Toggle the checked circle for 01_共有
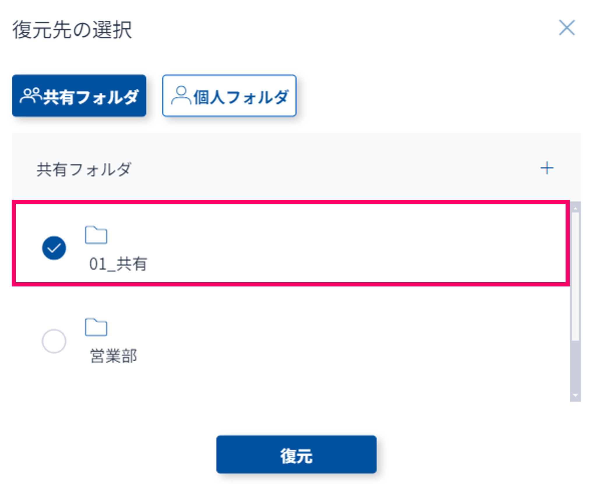The width and height of the screenshot is (595, 484). click(x=54, y=248)
